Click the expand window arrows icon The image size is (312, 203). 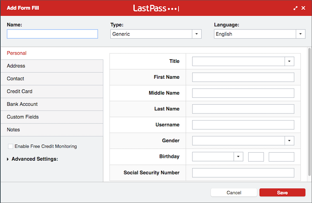click(295, 8)
